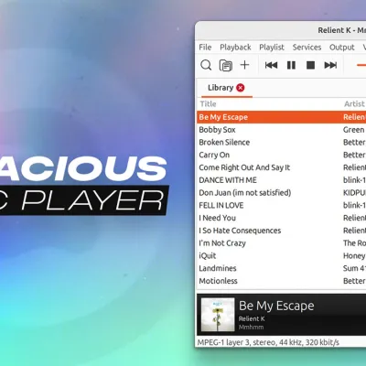Click the 'Be My Escape' now-playing title

pyautogui.click(x=276, y=306)
